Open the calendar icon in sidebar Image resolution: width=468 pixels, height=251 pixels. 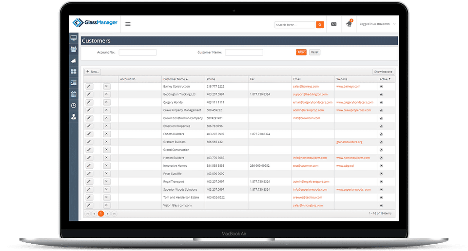coord(74,94)
